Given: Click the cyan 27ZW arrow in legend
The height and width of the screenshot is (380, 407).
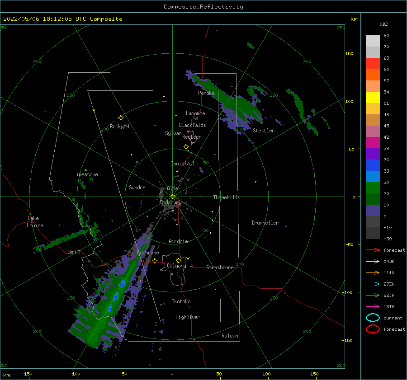Looking at the screenshot, I should (373, 284).
